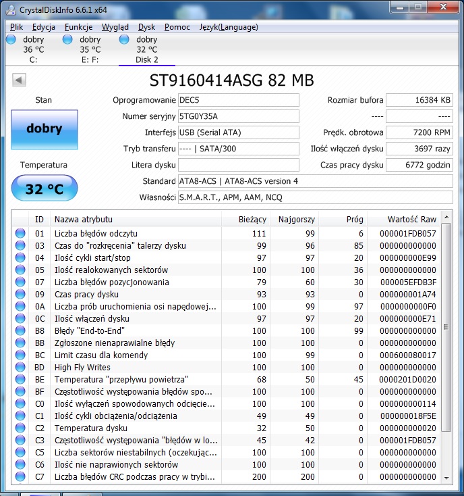Click the attribute list scroll down arrow
464x496 pixels.
[446, 478]
